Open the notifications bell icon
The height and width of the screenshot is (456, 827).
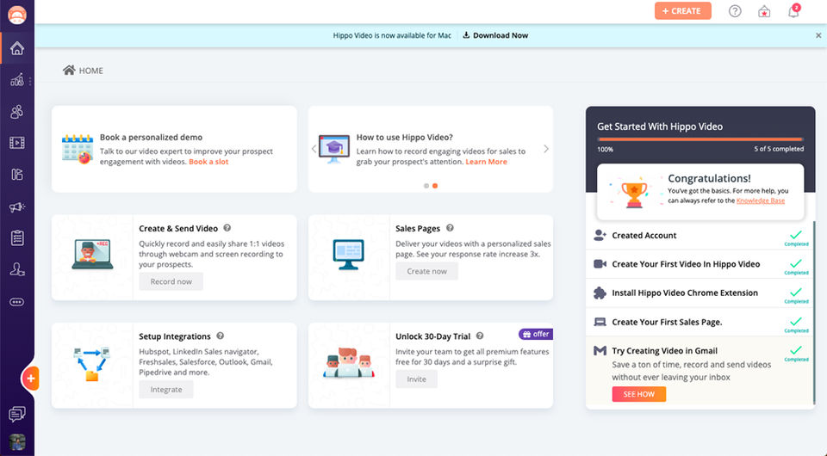793,11
